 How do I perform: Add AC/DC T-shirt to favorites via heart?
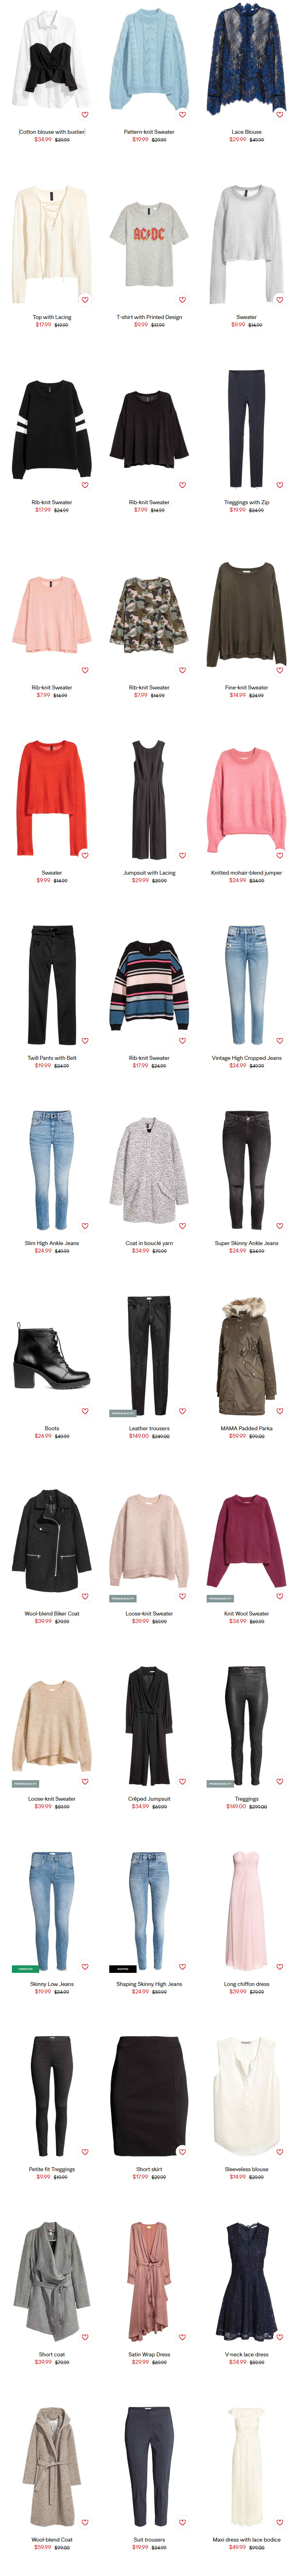[182, 300]
